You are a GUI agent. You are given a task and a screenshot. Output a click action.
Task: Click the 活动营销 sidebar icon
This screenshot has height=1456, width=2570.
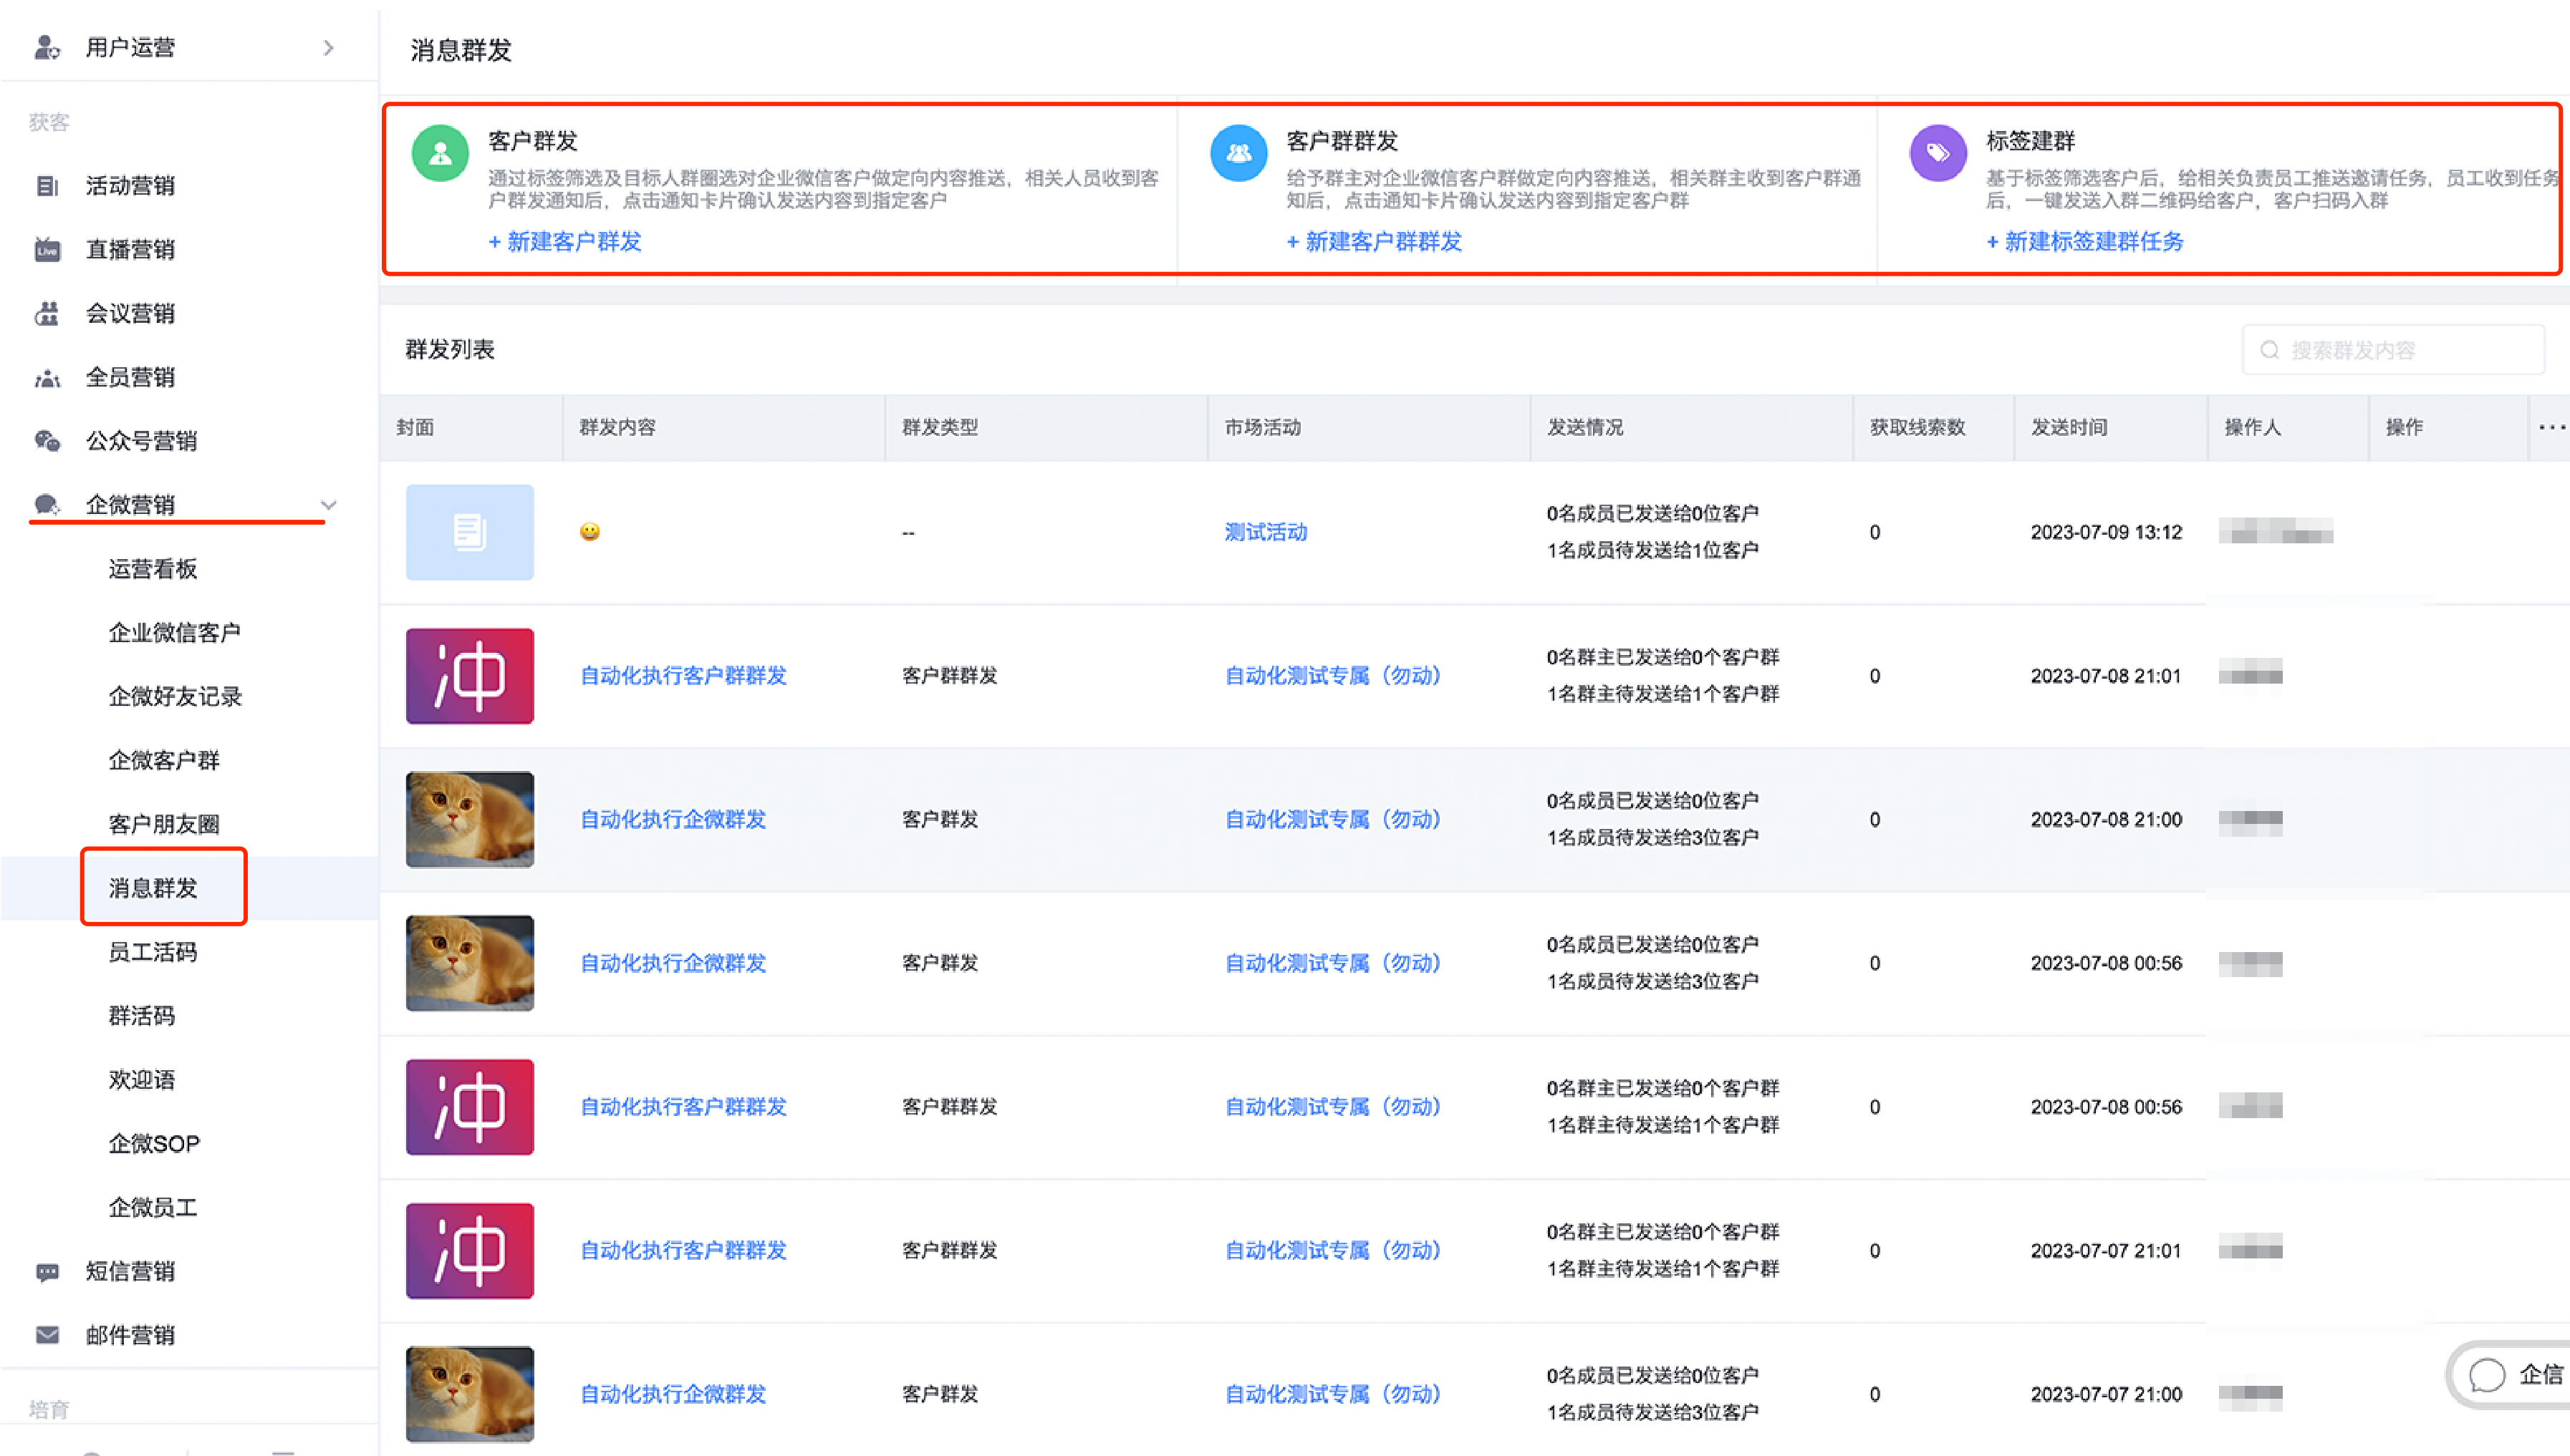coord(47,185)
